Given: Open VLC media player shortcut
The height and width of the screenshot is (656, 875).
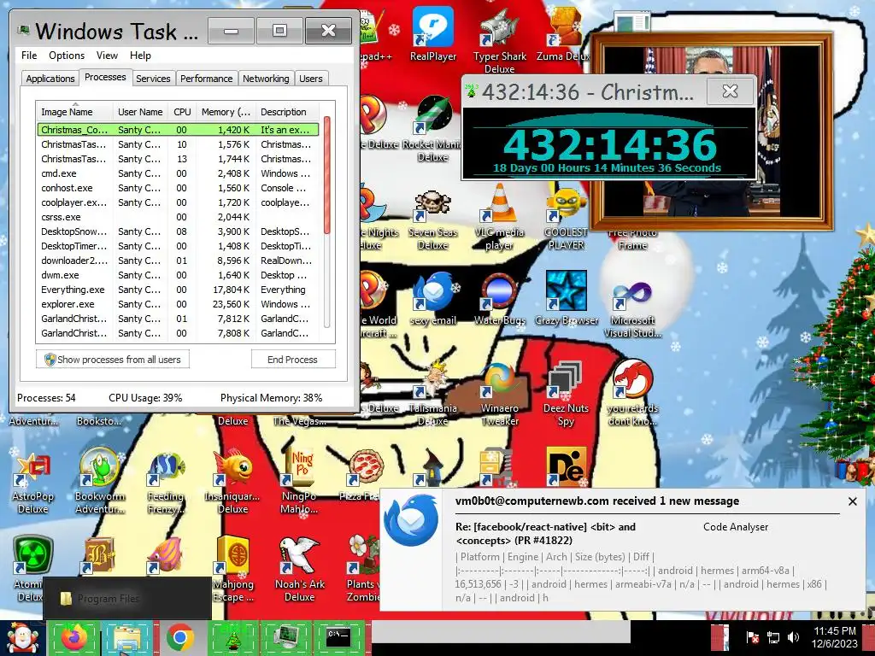Looking at the screenshot, I should point(499,218).
